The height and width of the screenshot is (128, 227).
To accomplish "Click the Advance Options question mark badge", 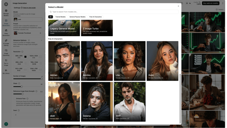I will coord(29,40).
